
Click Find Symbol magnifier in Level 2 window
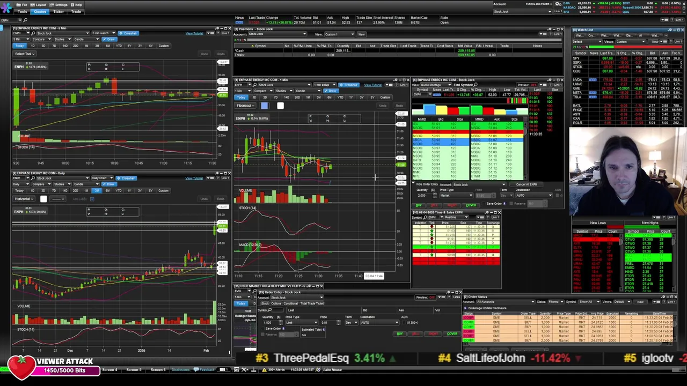[x=476, y=85]
